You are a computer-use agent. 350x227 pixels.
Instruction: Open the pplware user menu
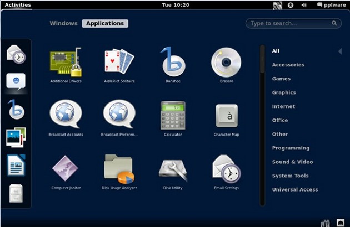coord(331,5)
